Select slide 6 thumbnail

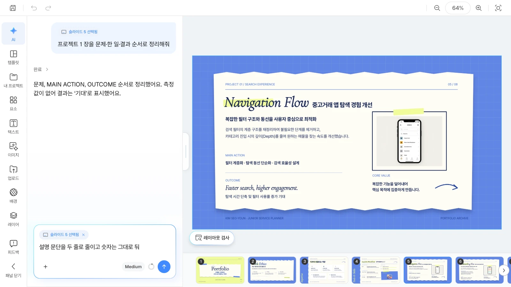click(x=479, y=270)
